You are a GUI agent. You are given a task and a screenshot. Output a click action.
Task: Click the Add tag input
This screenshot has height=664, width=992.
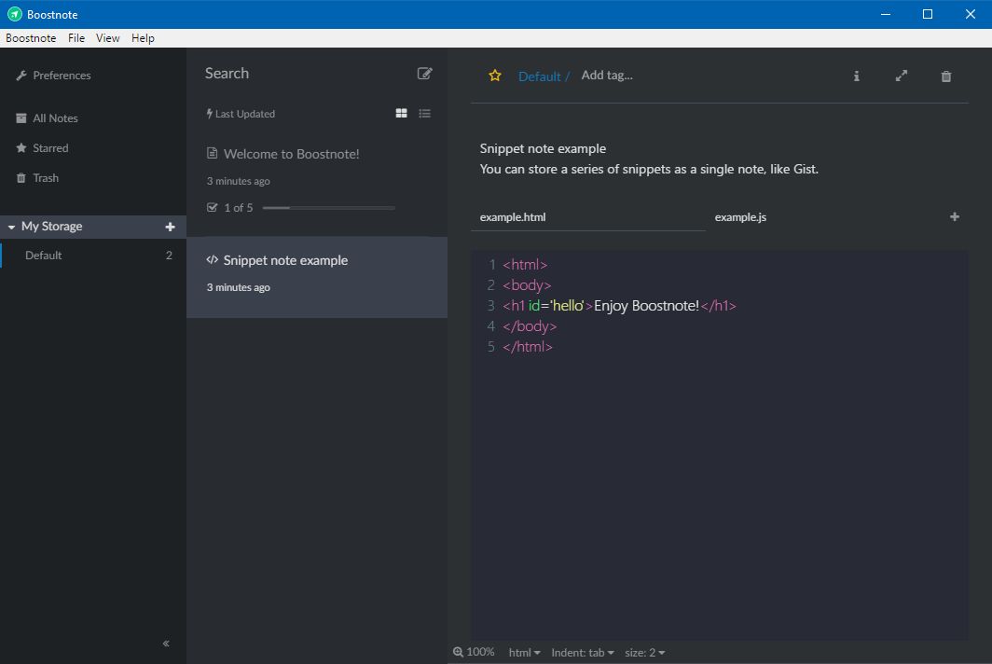[607, 76]
